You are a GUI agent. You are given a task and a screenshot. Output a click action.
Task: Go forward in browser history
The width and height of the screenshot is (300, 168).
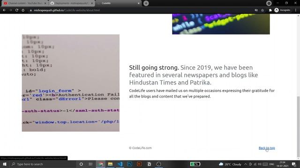point(10,10)
